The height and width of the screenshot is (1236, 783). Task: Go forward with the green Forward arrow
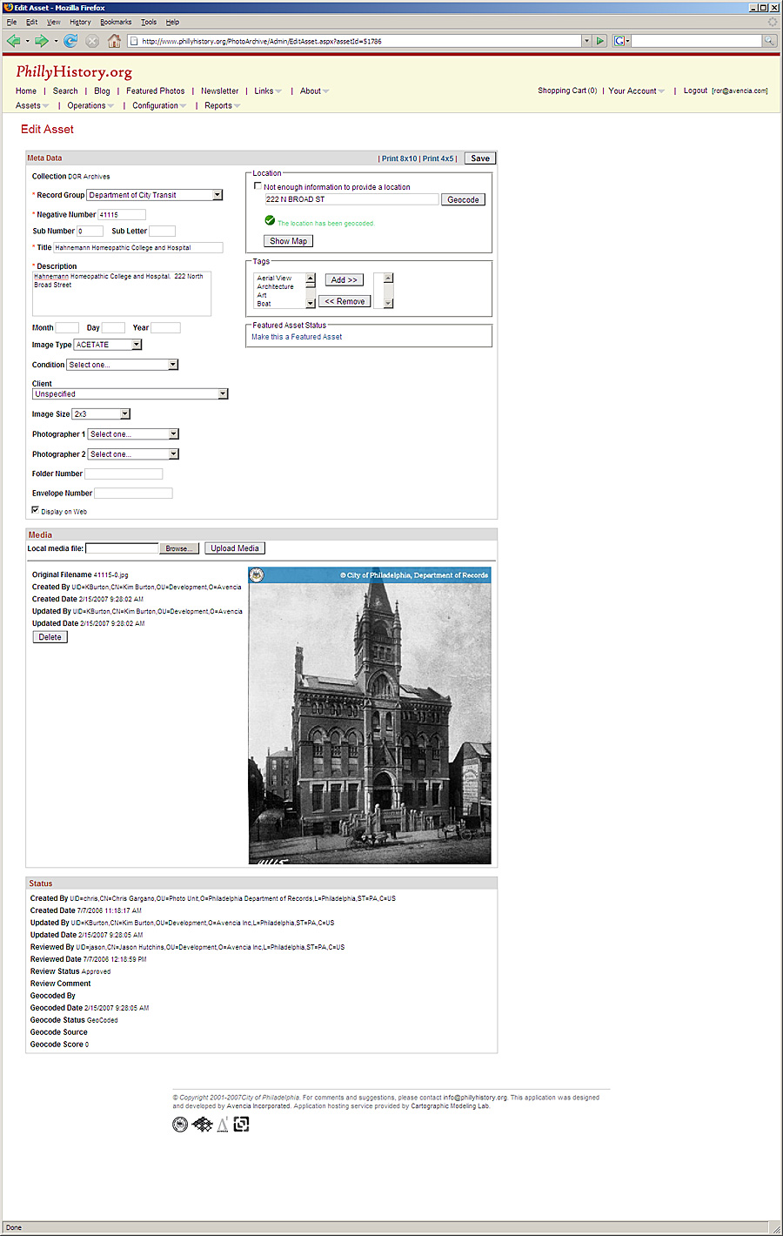[41, 41]
